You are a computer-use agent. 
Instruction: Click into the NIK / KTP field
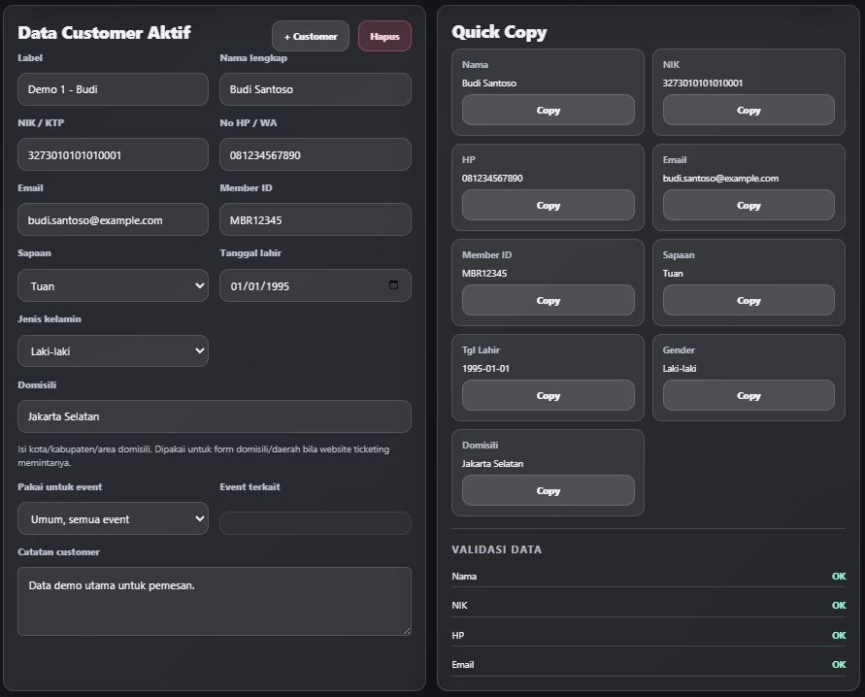pyautogui.click(x=113, y=154)
